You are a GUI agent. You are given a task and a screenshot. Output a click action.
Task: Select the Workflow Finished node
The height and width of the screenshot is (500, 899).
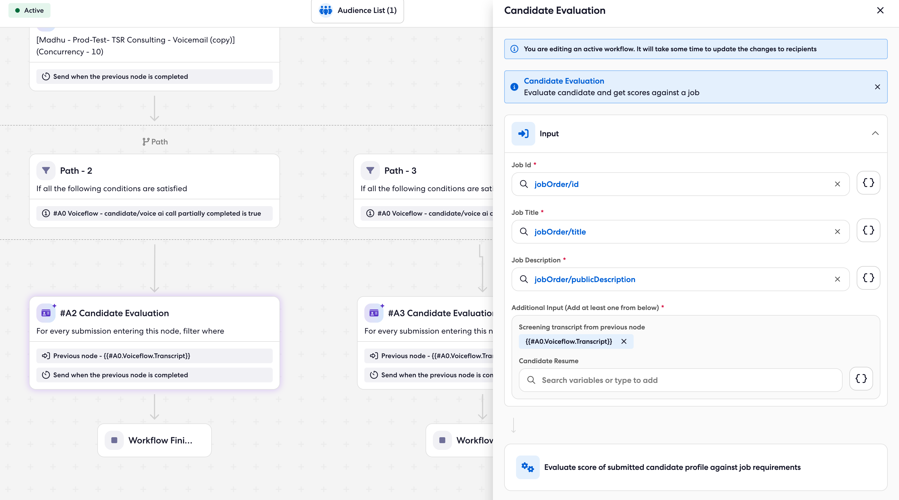pyautogui.click(x=154, y=440)
